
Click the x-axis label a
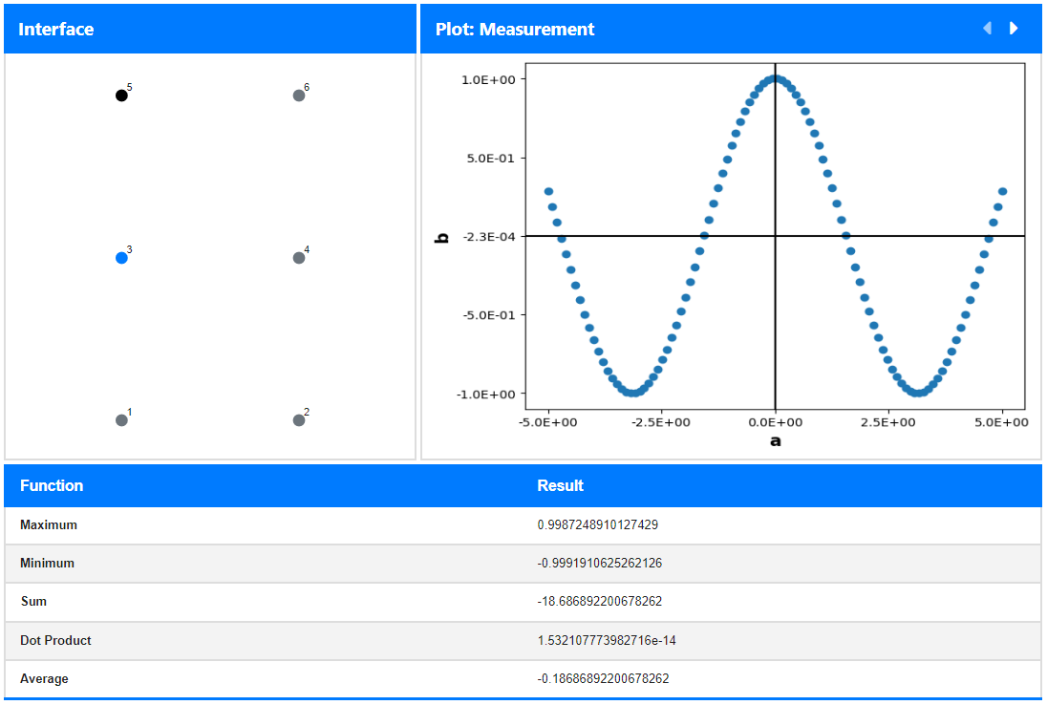776,441
